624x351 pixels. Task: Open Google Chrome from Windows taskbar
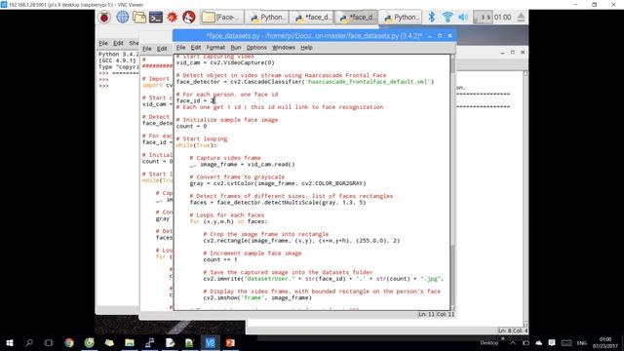[69, 342]
